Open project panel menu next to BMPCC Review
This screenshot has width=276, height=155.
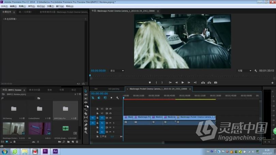coord(24,90)
